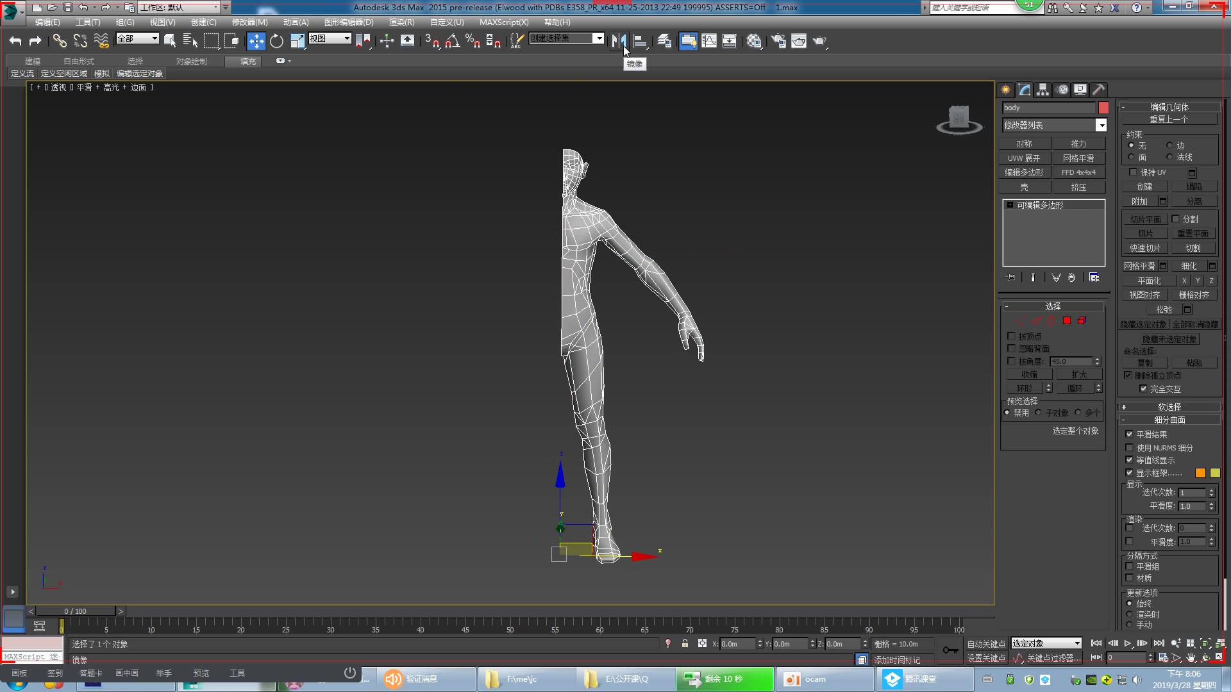This screenshot has width=1231, height=692.
Task: Select the Select and Move tool
Action: point(256,41)
